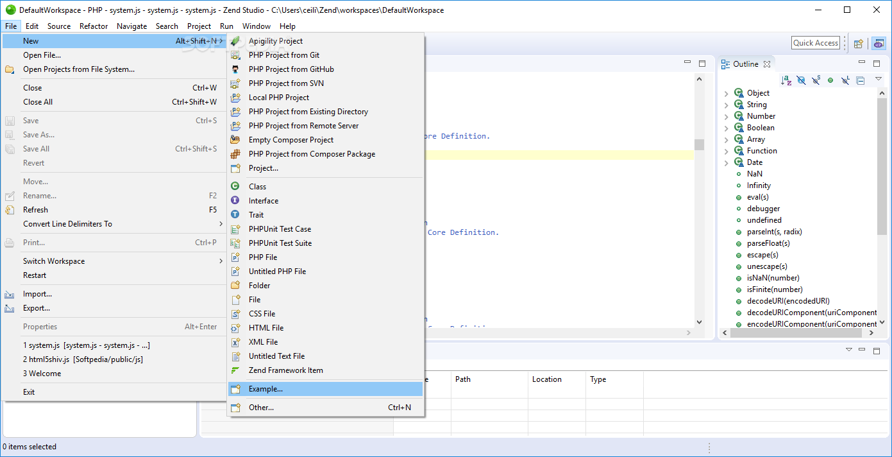Open the Refactor menu
892x457 pixels.
pyautogui.click(x=94, y=26)
